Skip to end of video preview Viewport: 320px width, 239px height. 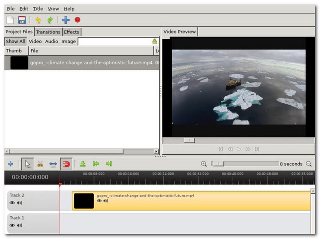tap(257, 149)
